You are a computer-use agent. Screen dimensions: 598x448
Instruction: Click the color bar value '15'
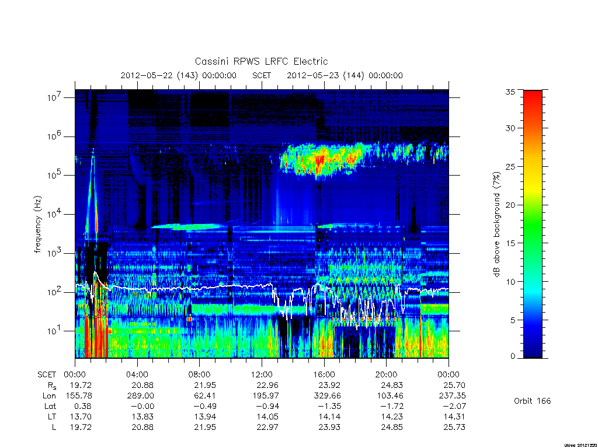tap(510, 243)
